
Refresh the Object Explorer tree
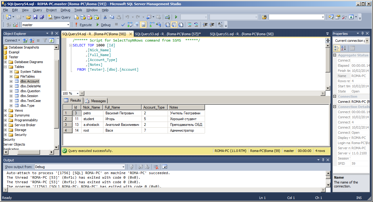click(x=52, y=40)
